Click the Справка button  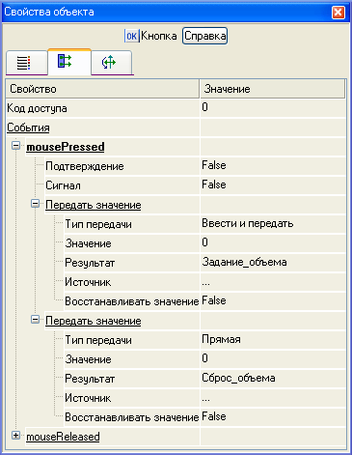click(x=205, y=36)
